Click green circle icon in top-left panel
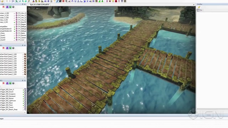This screenshot has height=128, width=228. coord(10,7)
